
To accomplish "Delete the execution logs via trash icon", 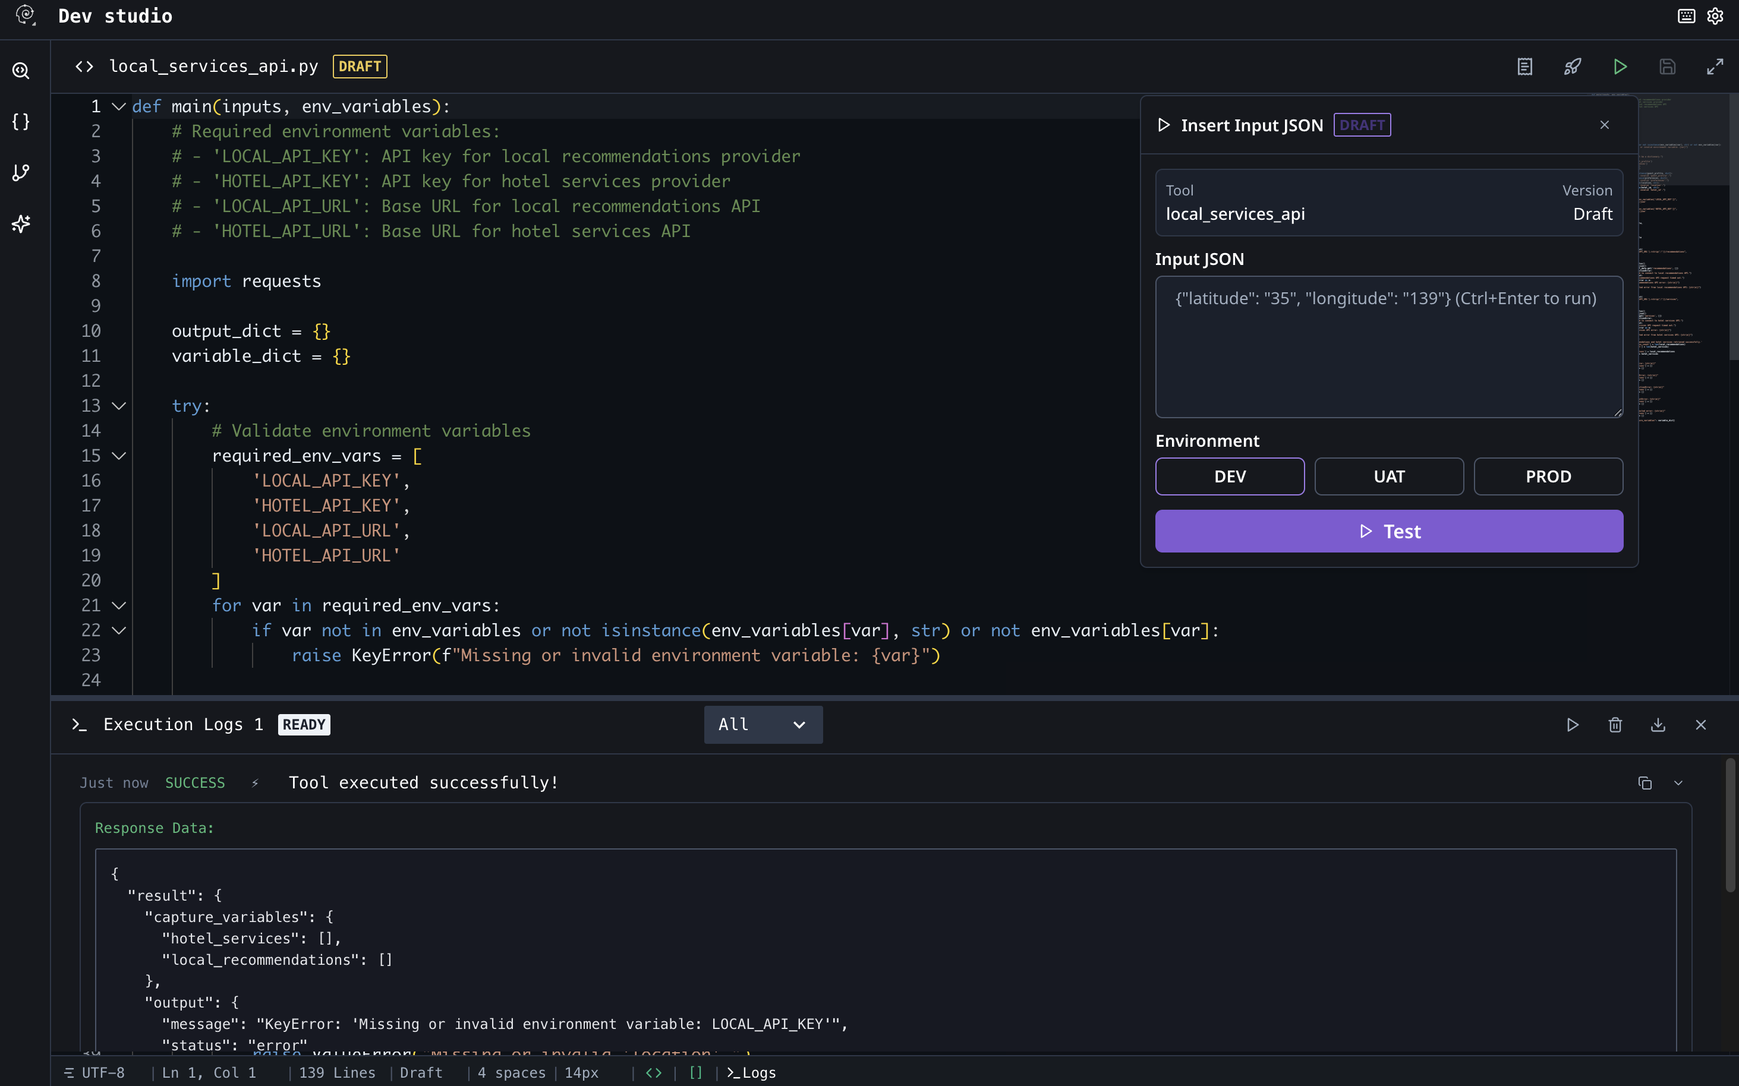I will click(1615, 725).
